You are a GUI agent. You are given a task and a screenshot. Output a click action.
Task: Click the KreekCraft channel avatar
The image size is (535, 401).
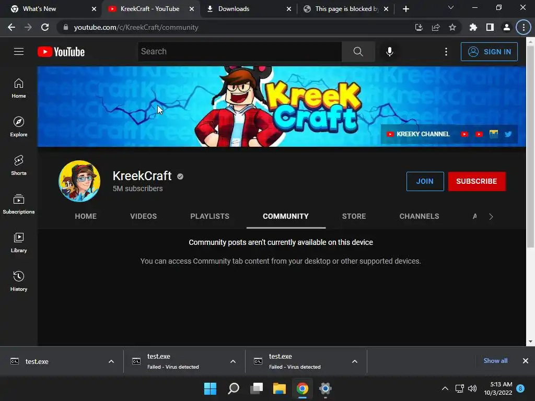(79, 181)
